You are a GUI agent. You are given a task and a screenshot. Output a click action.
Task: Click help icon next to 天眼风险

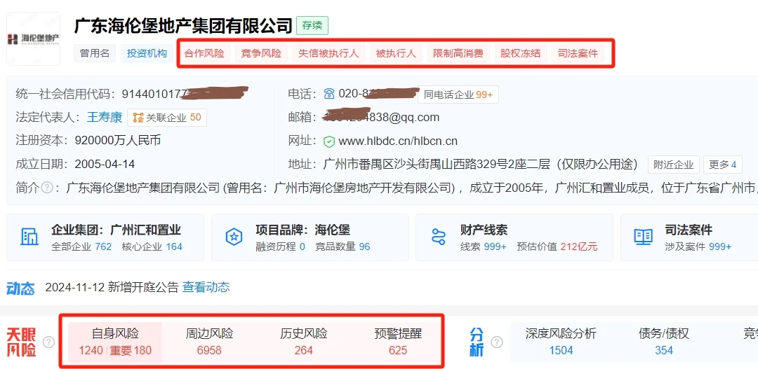point(49,342)
